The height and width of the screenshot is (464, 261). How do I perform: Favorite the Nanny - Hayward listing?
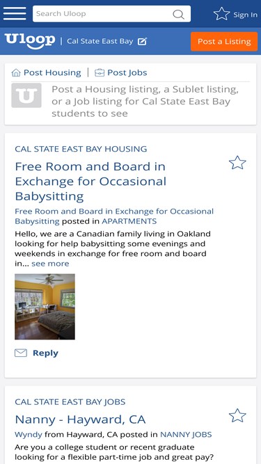(x=237, y=416)
